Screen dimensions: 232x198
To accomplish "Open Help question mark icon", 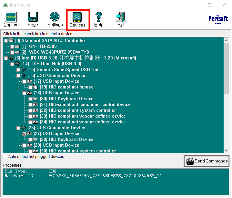I will pos(99,17).
